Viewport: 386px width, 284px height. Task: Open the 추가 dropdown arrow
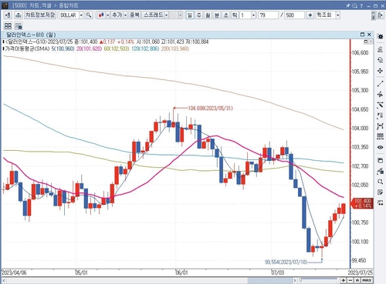coord(125,15)
